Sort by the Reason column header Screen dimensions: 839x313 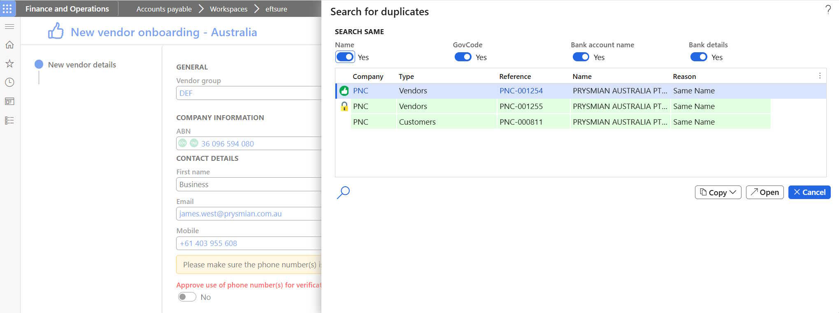tap(684, 77)
